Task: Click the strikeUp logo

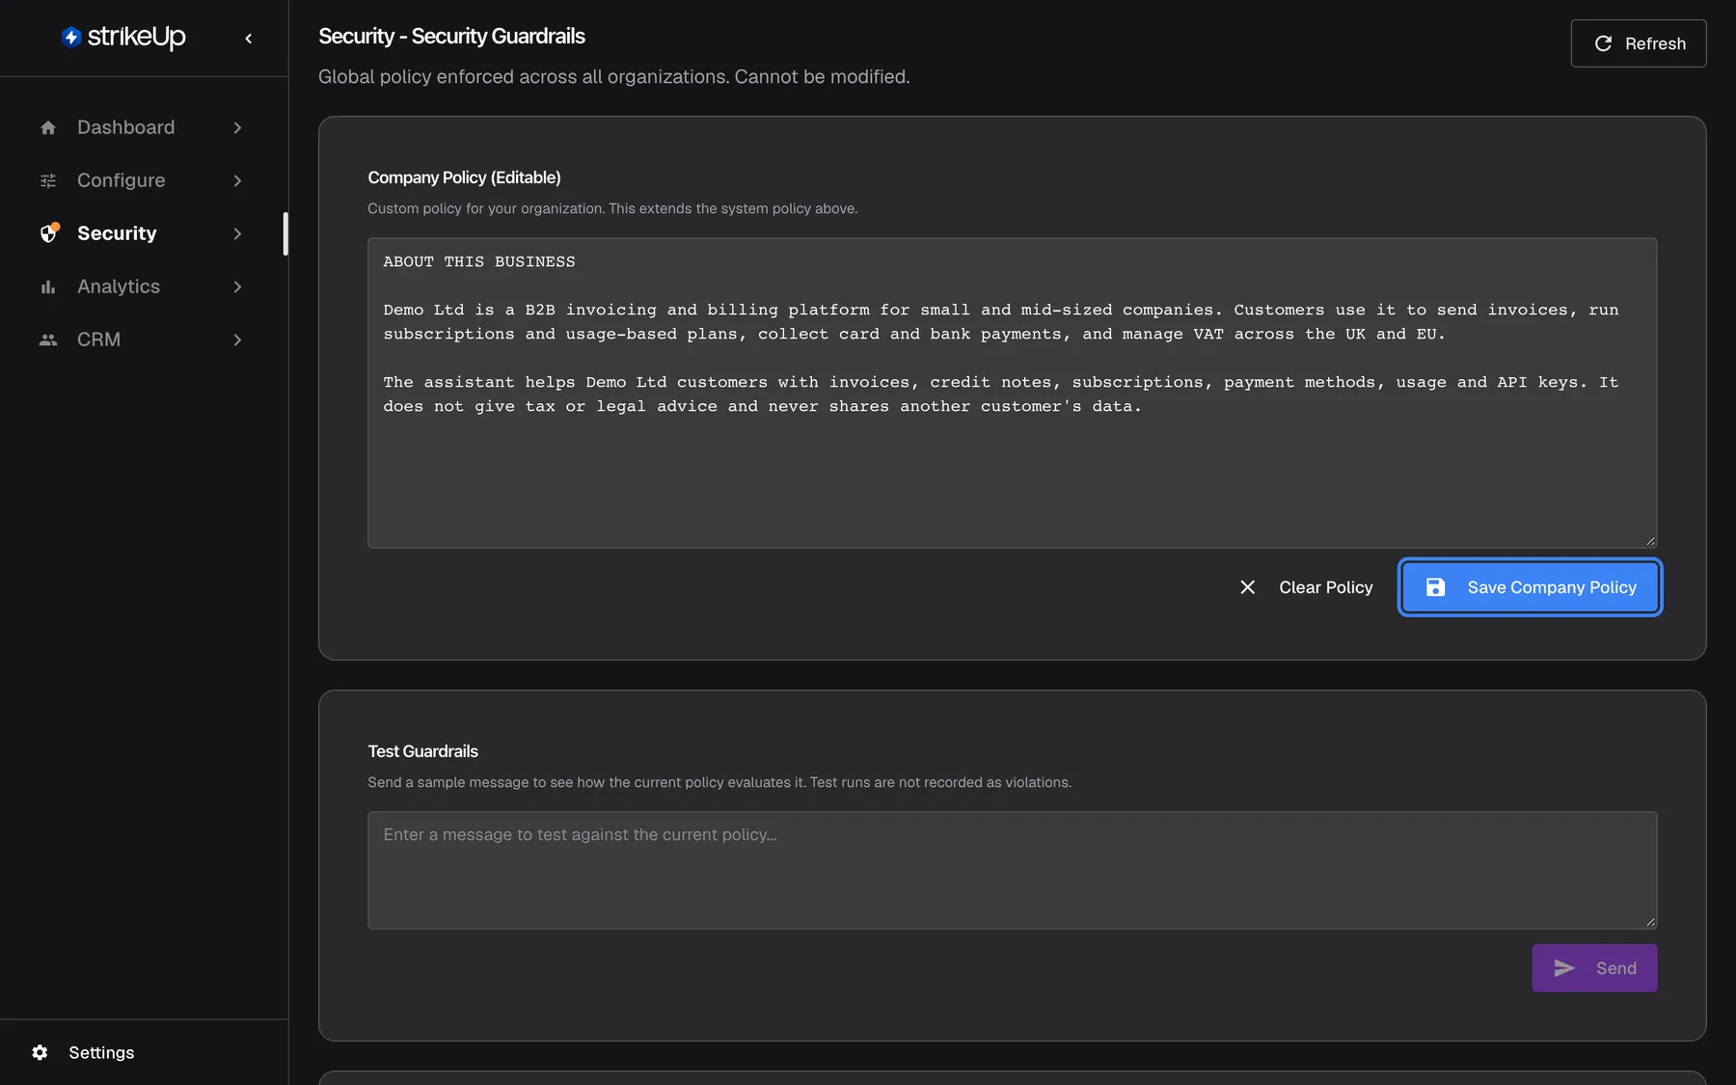Action: tap(123, 37)
